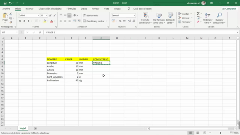This screenshot has width=240, height=135.
Task: Click the decrease indent icon
Action: point(75,21)
